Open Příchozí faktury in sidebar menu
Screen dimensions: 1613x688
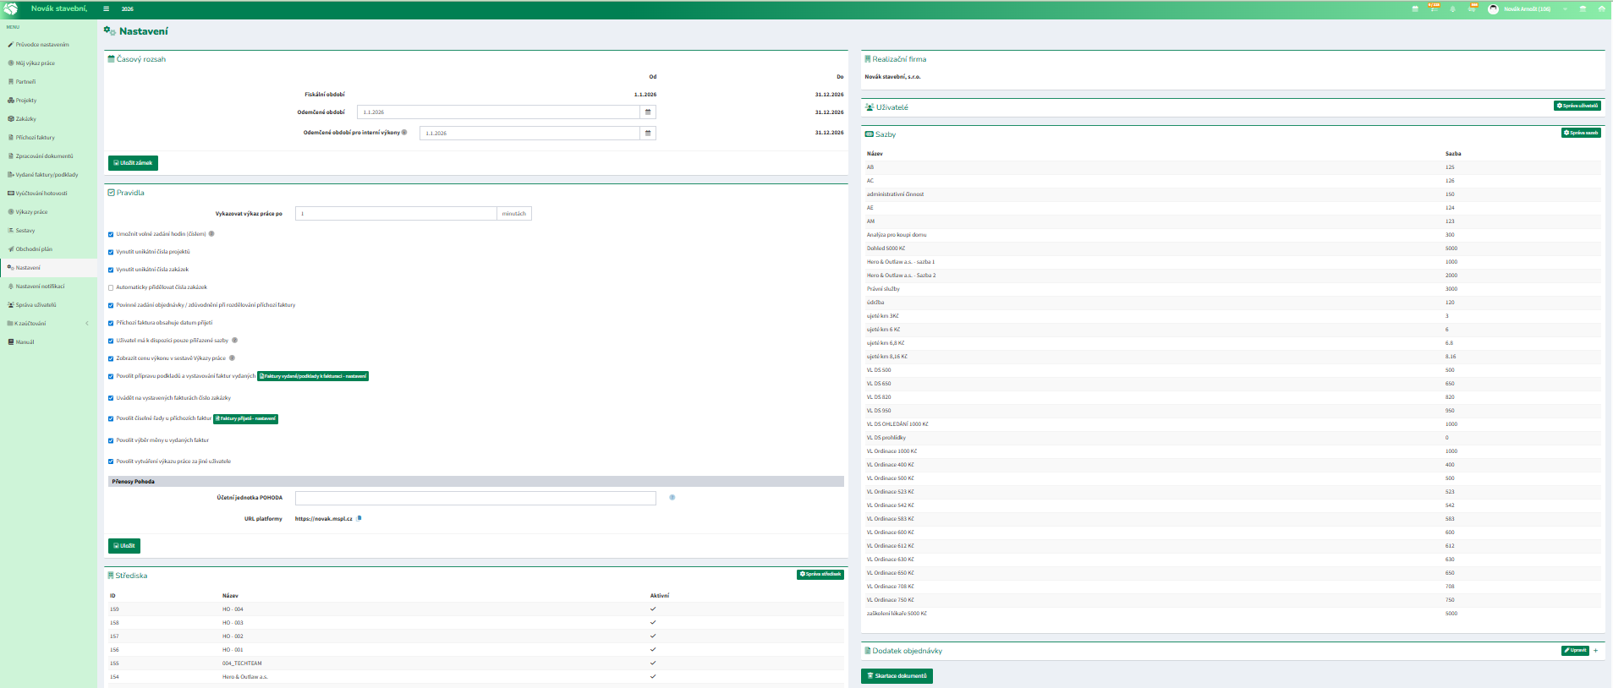[35, 138]
